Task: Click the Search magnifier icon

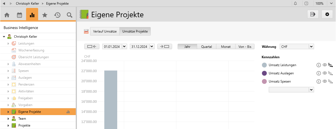Action: point(70,15)
